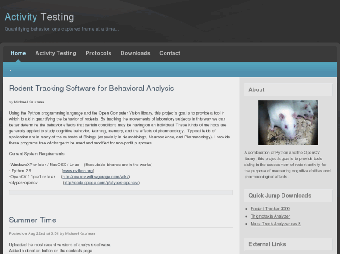This screenshot has width=340, height=254.
Task: Open the ctypes-opencv Google Code link
Action: point(101,183)
